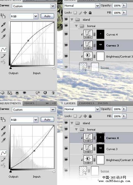Open lower Adjustments panel flyout menu
Viewport: 133px width, 185px height.
[54, 104]
